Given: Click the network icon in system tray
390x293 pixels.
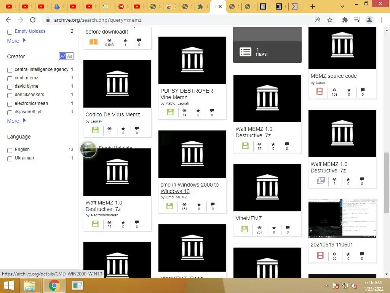Looking at the screenshot, I should point(345,286).
